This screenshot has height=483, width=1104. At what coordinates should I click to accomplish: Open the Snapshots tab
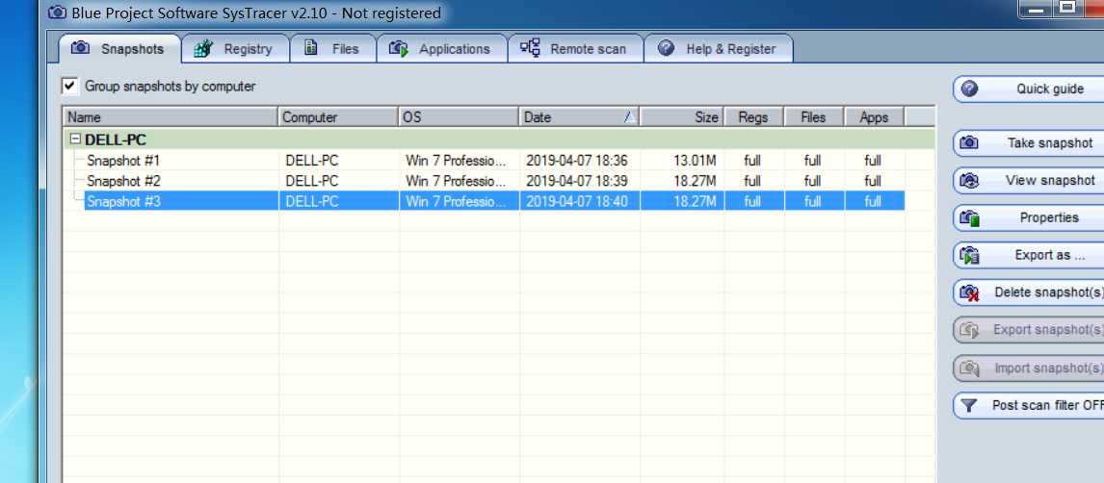click(x=119, y=48)
